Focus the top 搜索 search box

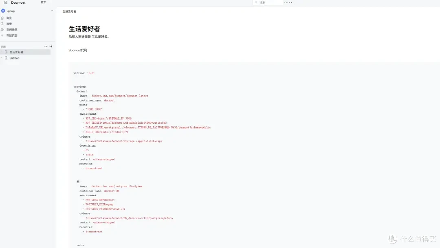273,2
